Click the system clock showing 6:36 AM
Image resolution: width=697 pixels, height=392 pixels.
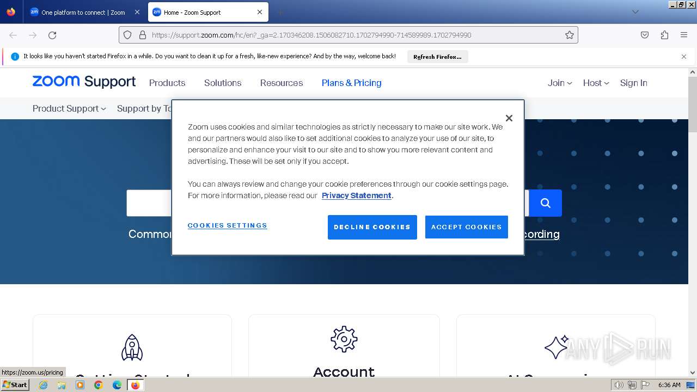[x=669, y=385]
